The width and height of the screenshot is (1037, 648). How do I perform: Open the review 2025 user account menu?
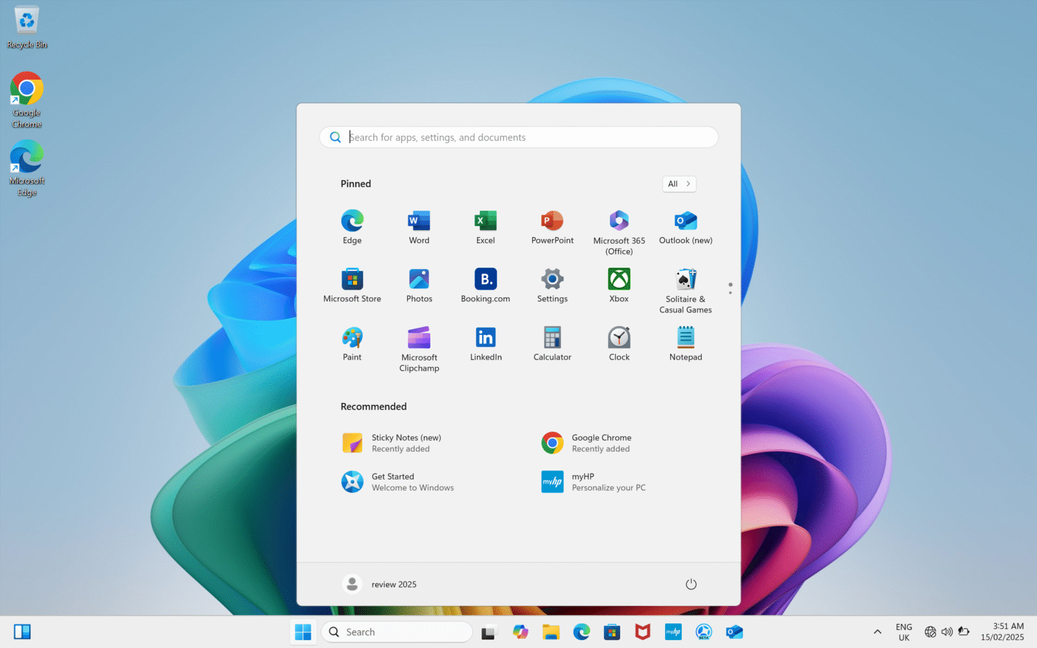pos(380,584)
